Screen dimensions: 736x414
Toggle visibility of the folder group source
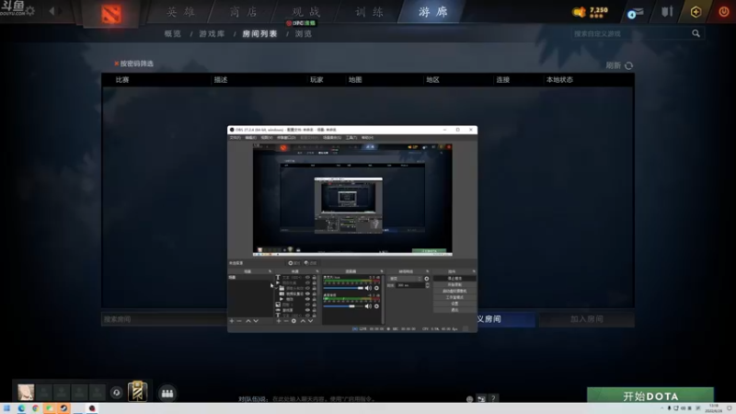[x=308, y=288]
